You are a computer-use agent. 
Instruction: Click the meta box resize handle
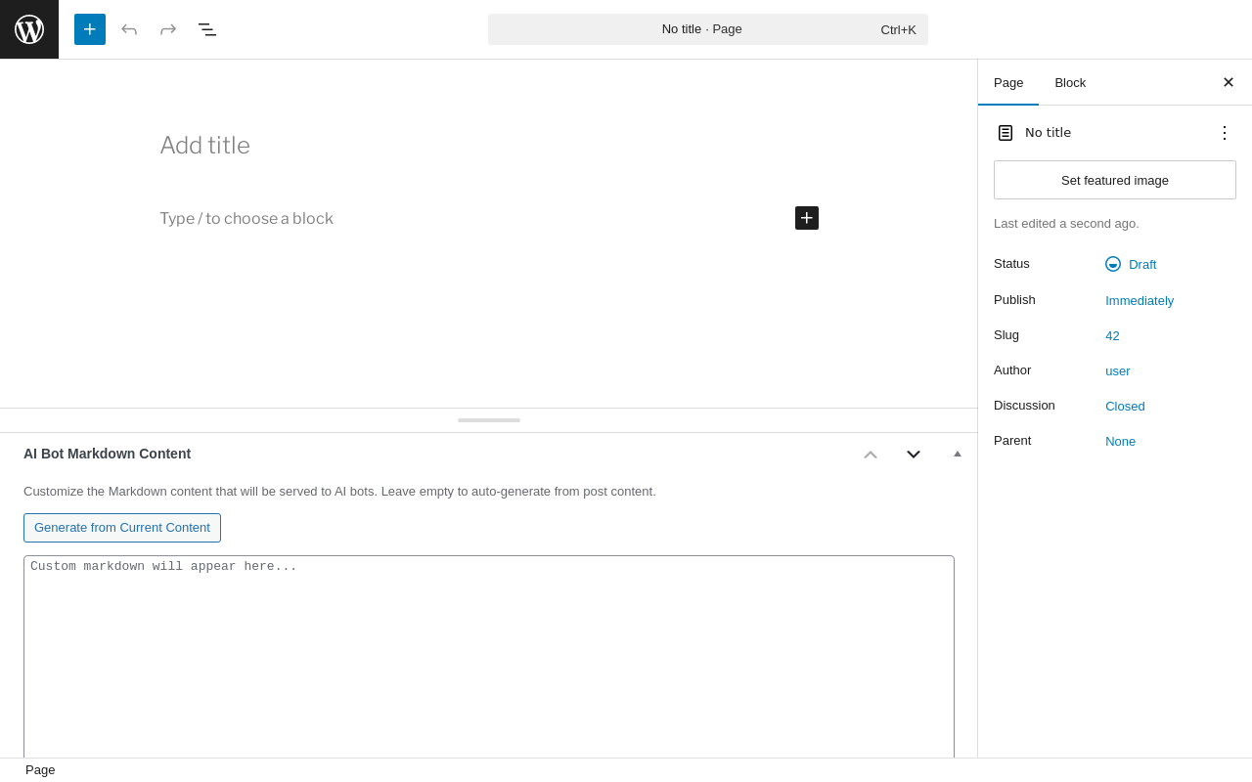[x=489, y=420]
